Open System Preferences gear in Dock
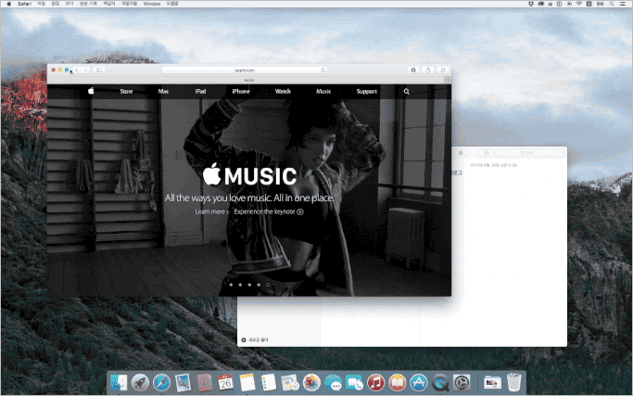This screenshot has height=396, width=633. coord(462,382)
